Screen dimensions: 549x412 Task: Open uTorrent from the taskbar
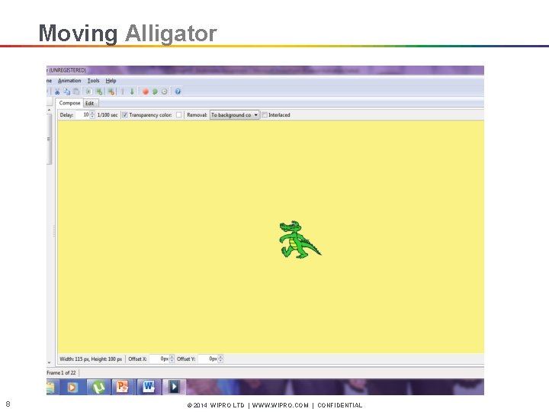coord(98,387)
